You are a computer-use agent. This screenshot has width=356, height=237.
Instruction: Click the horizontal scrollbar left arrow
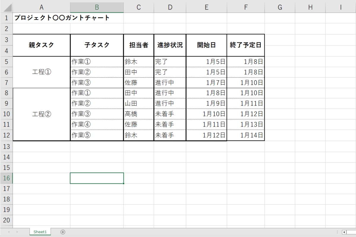coord(344,232)
